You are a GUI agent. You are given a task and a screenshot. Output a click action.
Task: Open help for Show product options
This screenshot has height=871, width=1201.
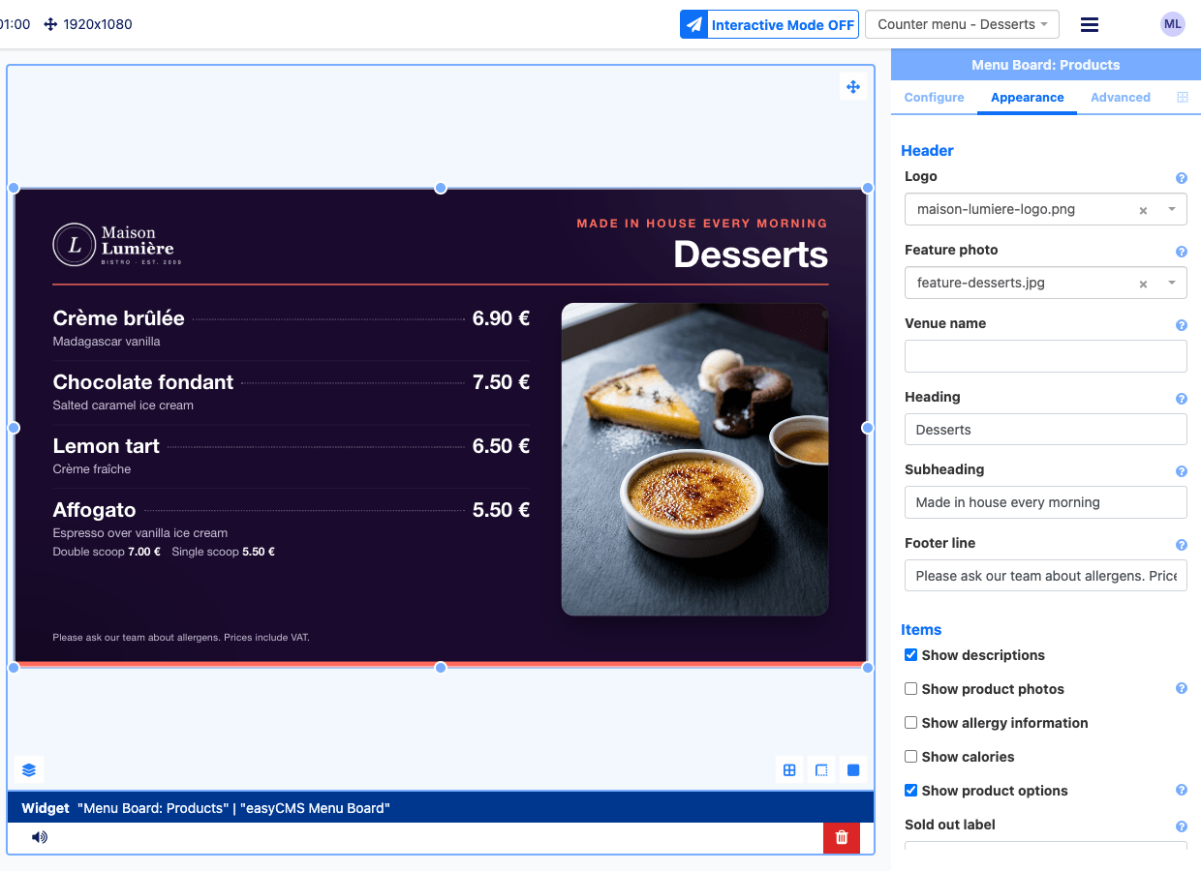[1182, 791]
